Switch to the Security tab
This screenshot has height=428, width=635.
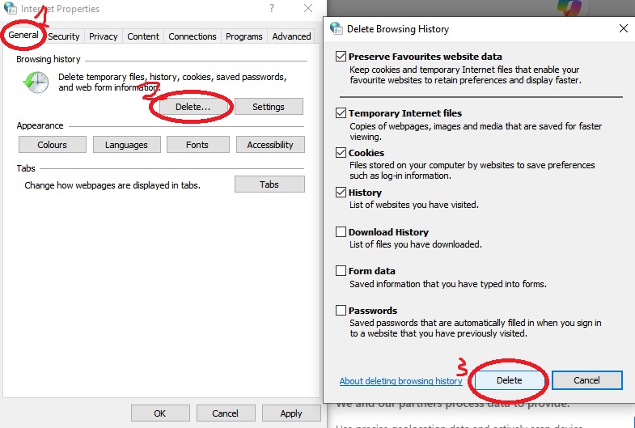point(64,36)
